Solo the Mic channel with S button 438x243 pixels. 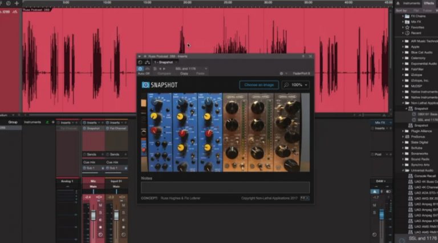100,213
